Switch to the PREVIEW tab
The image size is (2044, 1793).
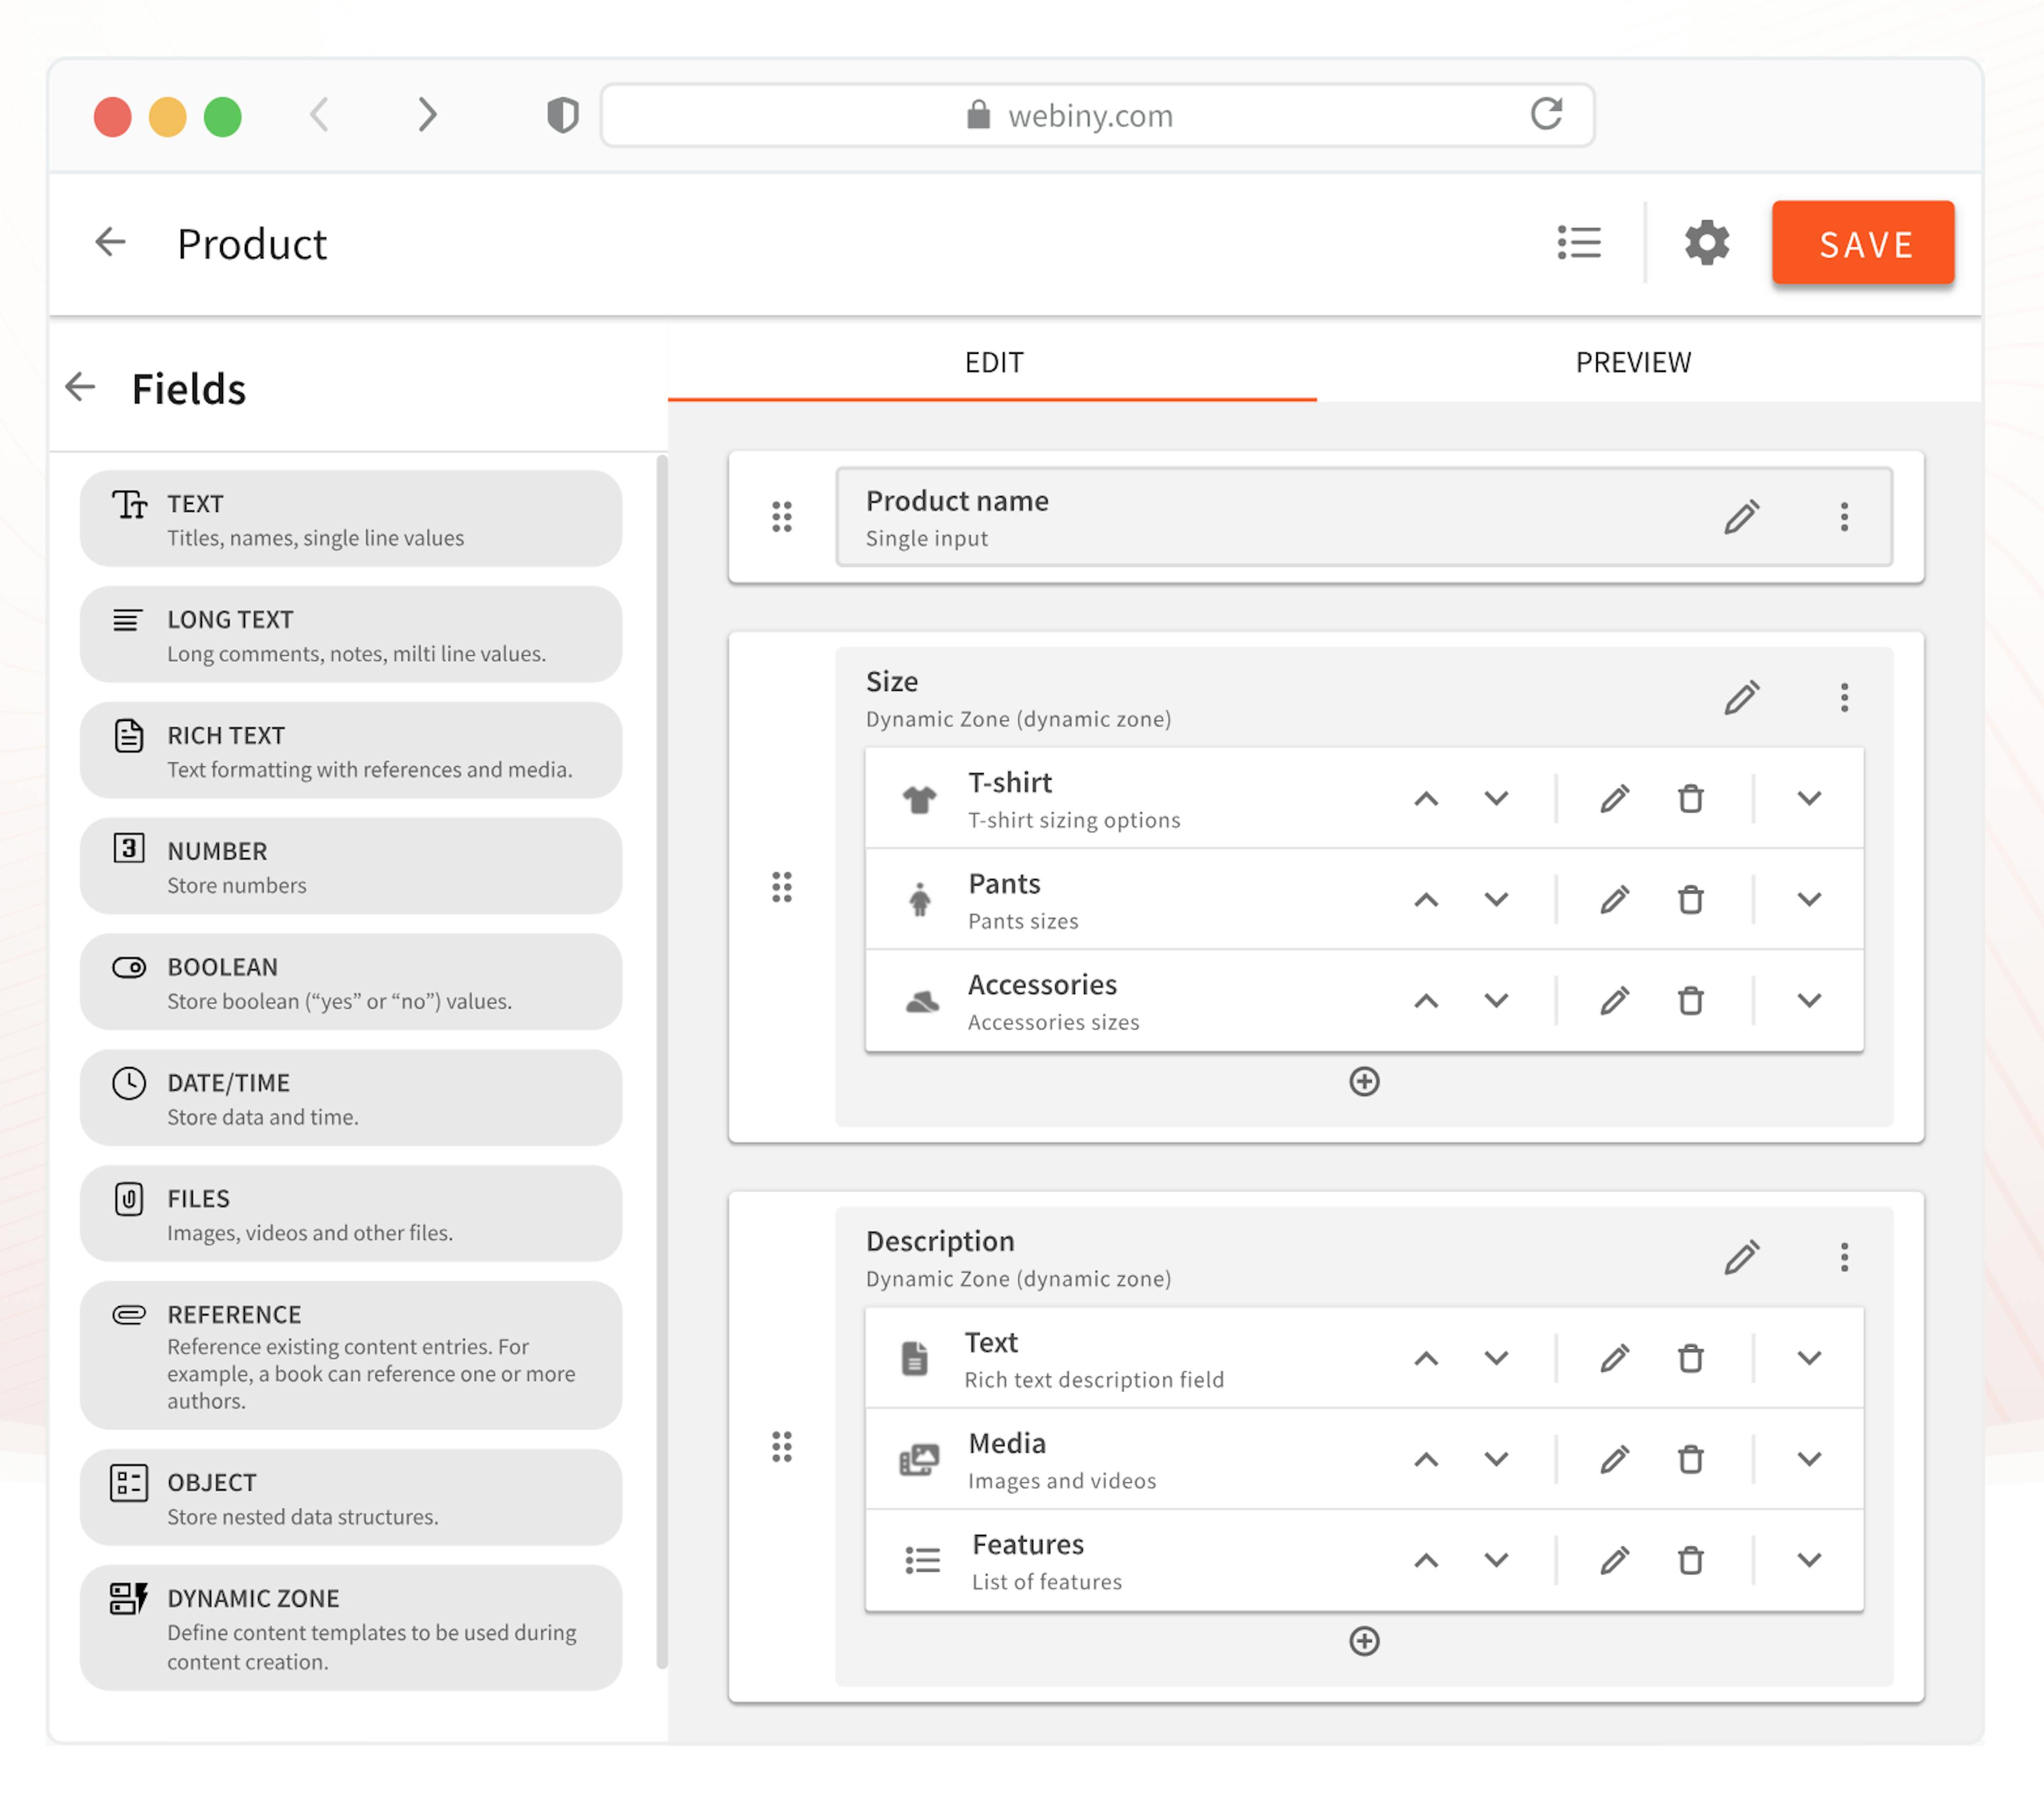(x=1633, y=362)
